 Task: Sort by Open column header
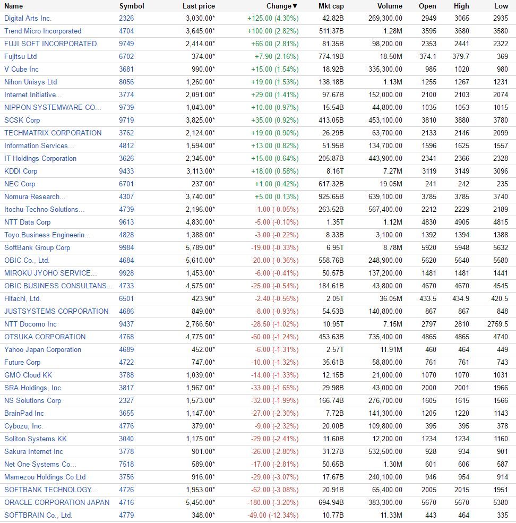427,6
